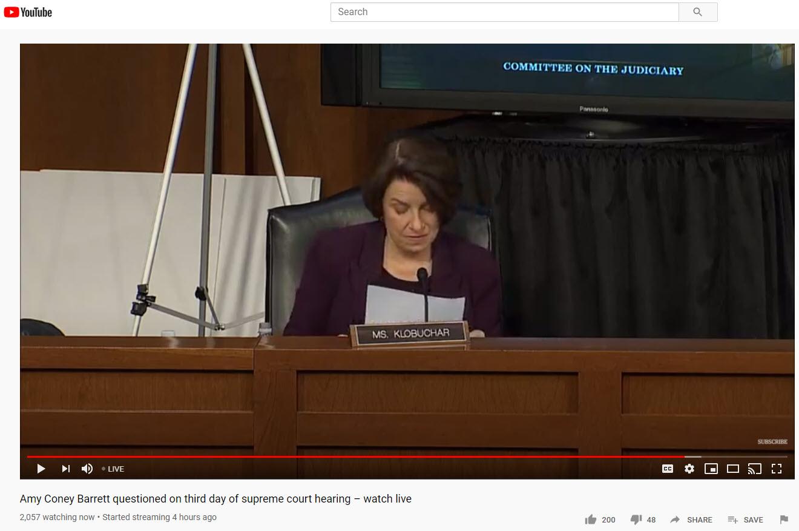Switch to theater mode
Image resolution: width=799 pixels, height=531 pixels.
pyautogui.click(x=733, y=469)
